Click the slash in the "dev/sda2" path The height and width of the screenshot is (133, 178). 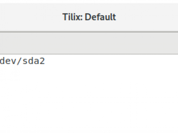click(x=19, y=61)
